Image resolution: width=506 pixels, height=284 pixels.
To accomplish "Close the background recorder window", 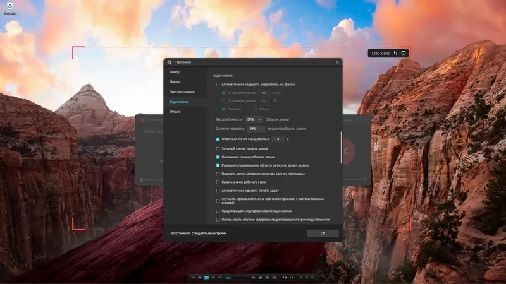I will [364, 120].
